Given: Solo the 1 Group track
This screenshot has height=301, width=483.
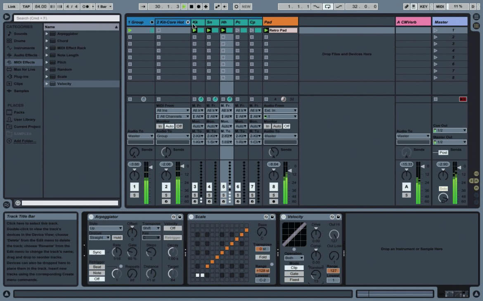Looking at the screenshot, I should click(x=134, y=195).
